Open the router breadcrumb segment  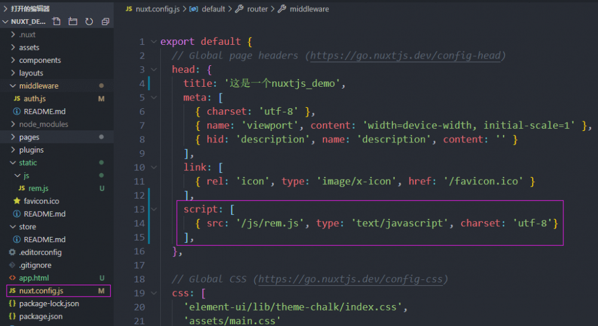[257, 9]
